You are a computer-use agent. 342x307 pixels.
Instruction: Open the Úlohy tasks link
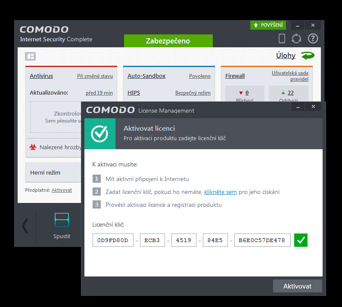[x=286, y=55]
